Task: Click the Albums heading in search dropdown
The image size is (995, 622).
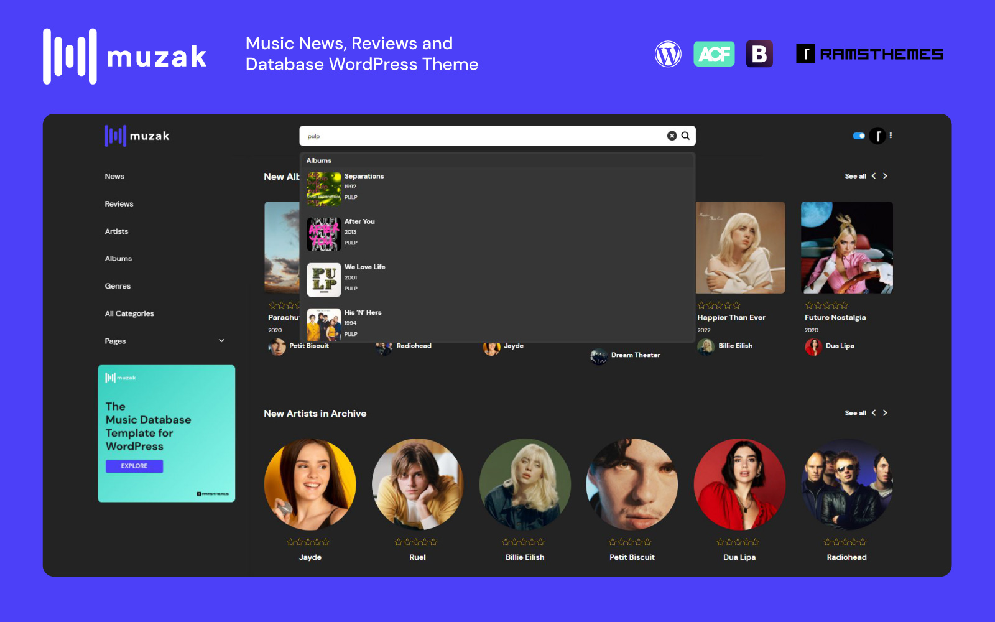Action: 319,160
